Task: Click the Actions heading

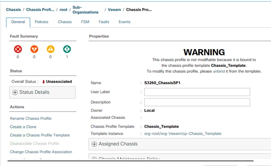Action: pos(17,107)
